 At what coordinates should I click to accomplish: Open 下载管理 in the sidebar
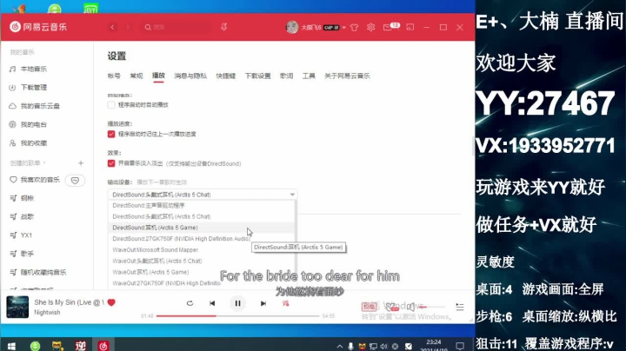34,88
